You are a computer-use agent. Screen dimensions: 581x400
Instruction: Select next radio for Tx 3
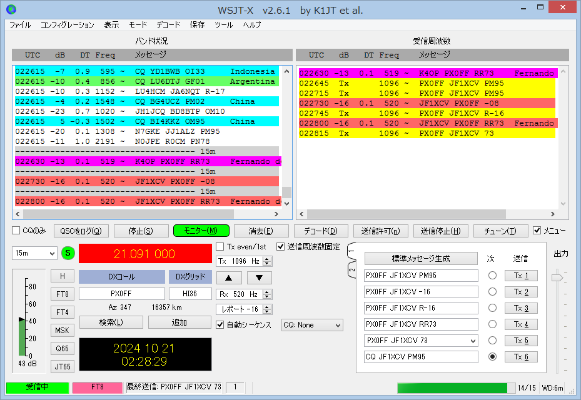click(492, 308)
